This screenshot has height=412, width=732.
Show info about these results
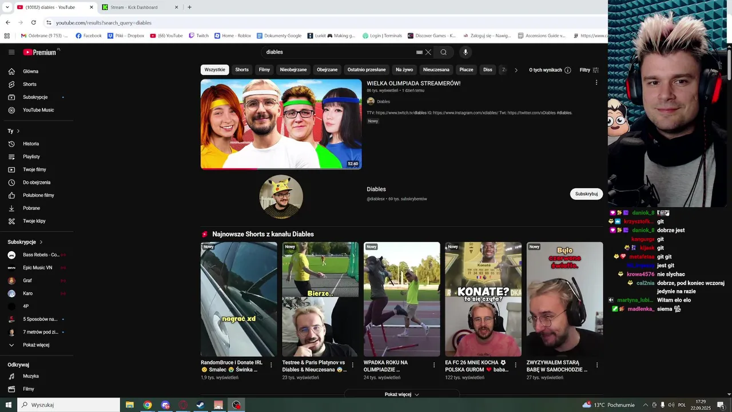coord(567,70)
